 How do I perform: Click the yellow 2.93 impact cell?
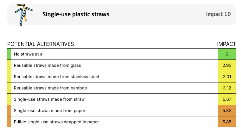pyautogui.click(x=227, y=66)
